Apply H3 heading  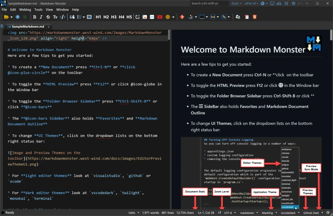114,17
